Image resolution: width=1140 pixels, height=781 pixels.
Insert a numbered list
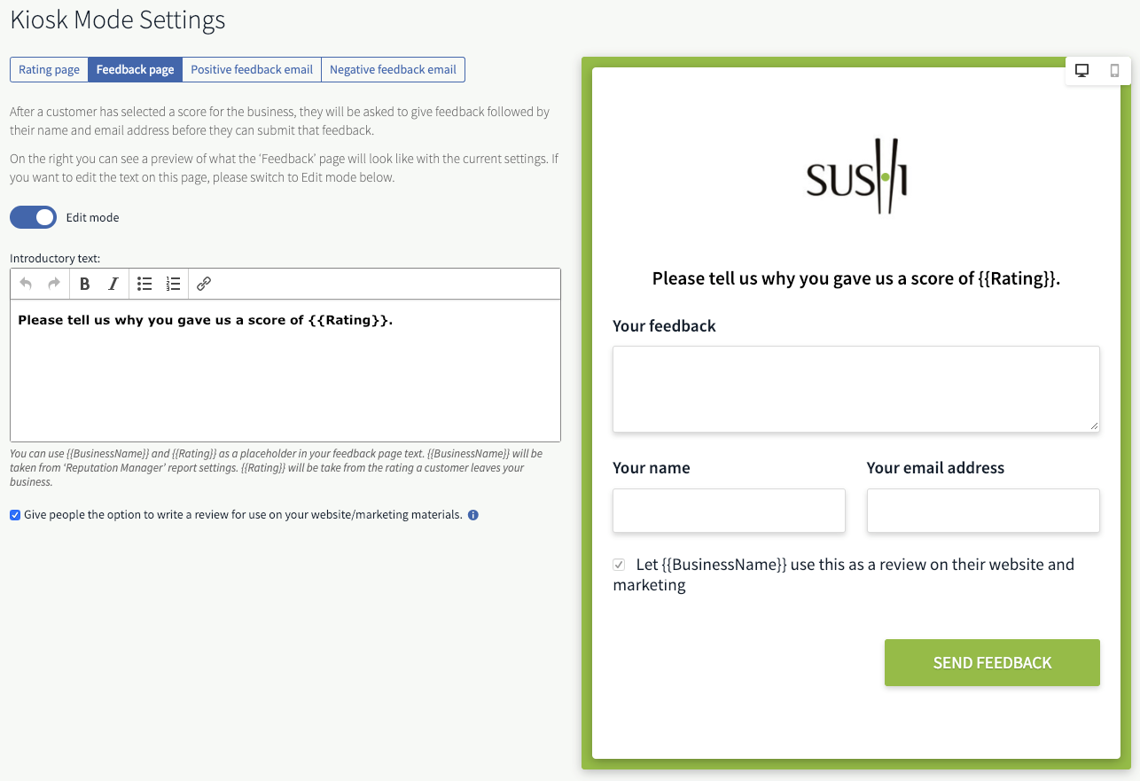click(174, 284)
